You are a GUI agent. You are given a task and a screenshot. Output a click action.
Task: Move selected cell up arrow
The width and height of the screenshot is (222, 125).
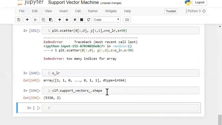tap(60, 20)
